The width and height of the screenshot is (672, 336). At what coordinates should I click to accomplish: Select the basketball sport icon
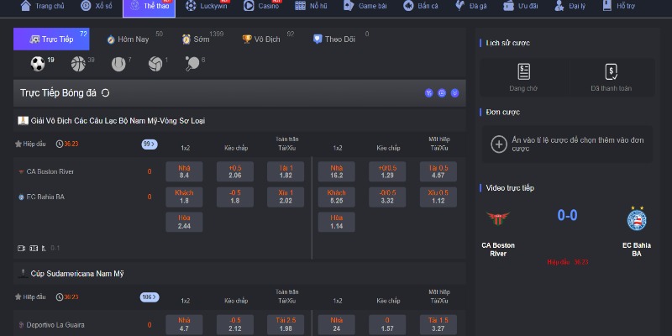coord(78,64)
